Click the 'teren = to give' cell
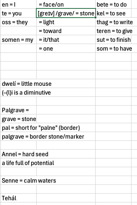This screenshot has width=137, height=205. click(x=113, y=31)
